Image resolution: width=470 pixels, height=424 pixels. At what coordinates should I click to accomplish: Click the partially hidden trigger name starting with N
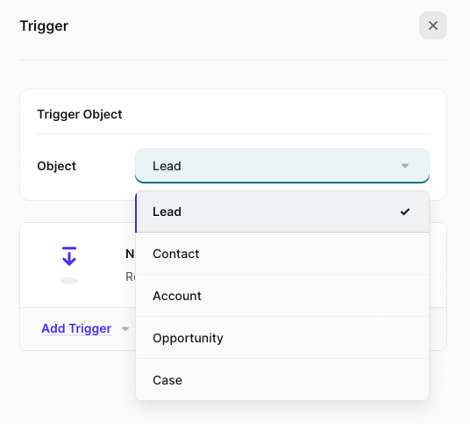click(x=130, y=254)
